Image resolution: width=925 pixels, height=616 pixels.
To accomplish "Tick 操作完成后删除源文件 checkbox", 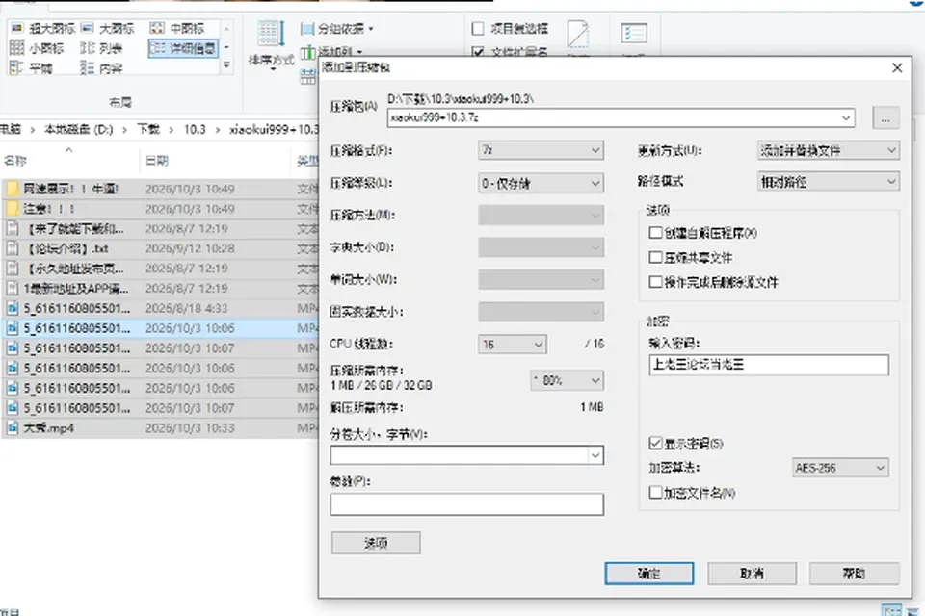I will pos(655,282).
